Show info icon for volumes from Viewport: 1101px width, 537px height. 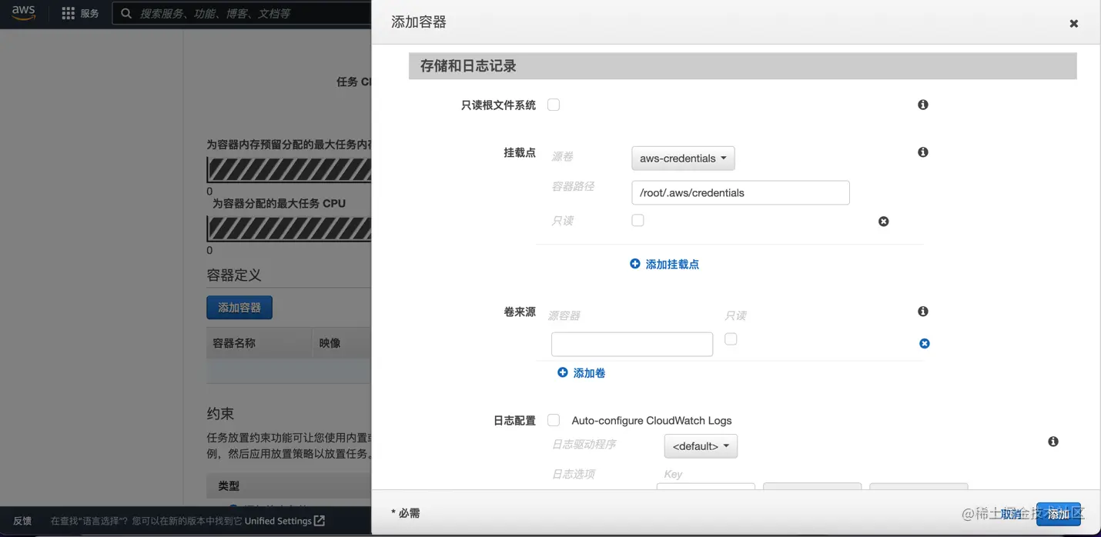[923, 312]
